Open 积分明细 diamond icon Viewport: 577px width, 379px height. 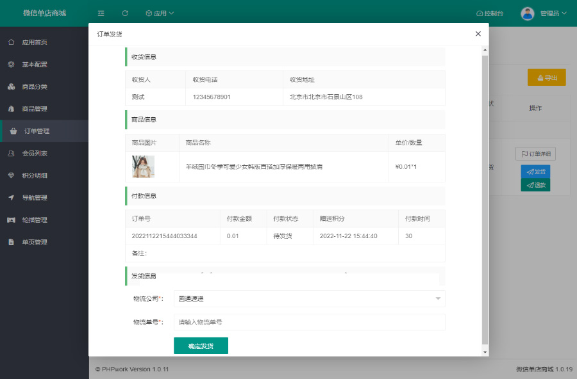(11, 175)
